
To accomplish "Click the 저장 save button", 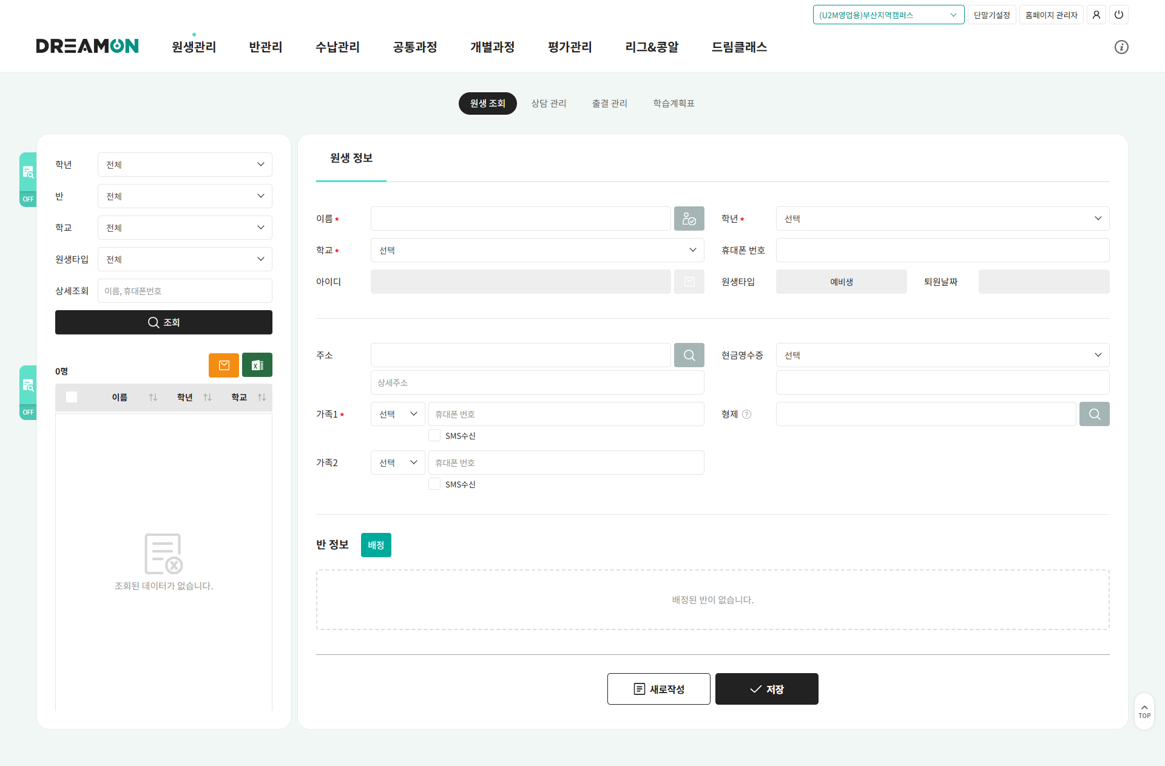I will 767,689.
